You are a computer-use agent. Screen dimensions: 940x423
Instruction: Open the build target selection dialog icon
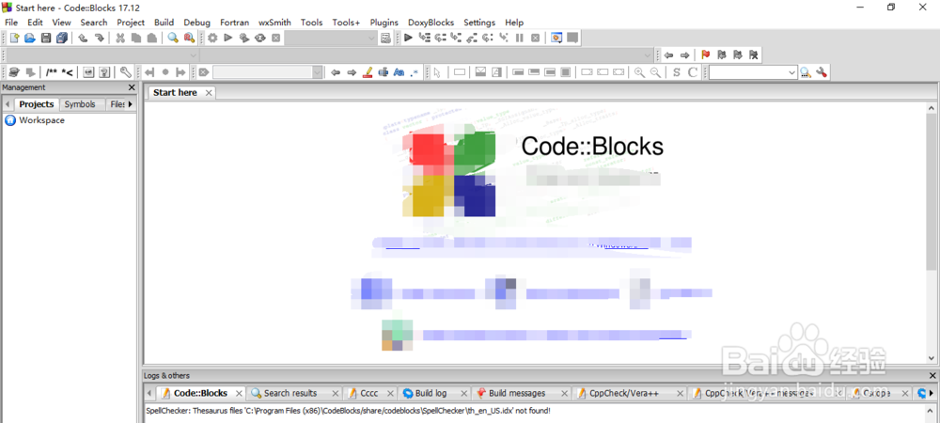tap(385, 38)
